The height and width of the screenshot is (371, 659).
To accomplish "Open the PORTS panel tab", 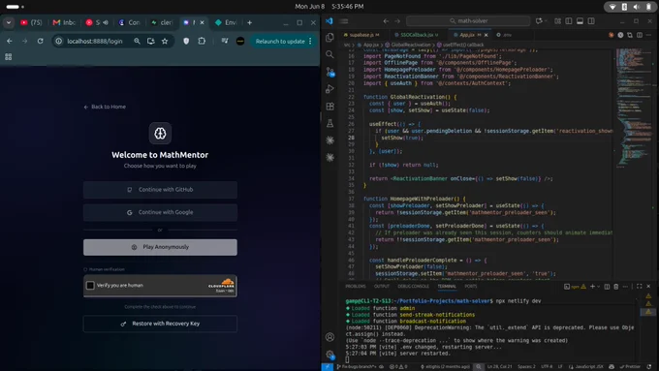I will coord(471,286).
